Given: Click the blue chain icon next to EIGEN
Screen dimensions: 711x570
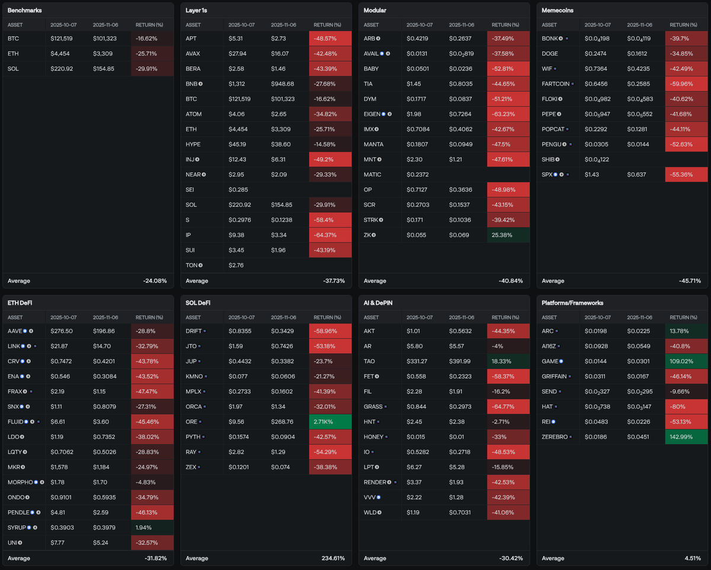Looking at the screenshot, I should click(383, 114).
